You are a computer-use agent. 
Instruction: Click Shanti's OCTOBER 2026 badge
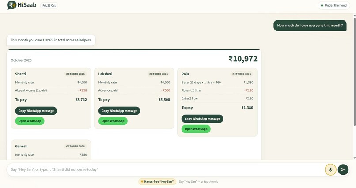tap(76, 74)
